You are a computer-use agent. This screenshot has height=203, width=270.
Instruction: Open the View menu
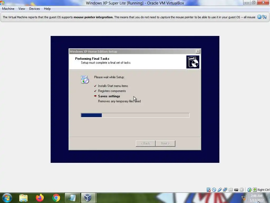tap(22, 9)
